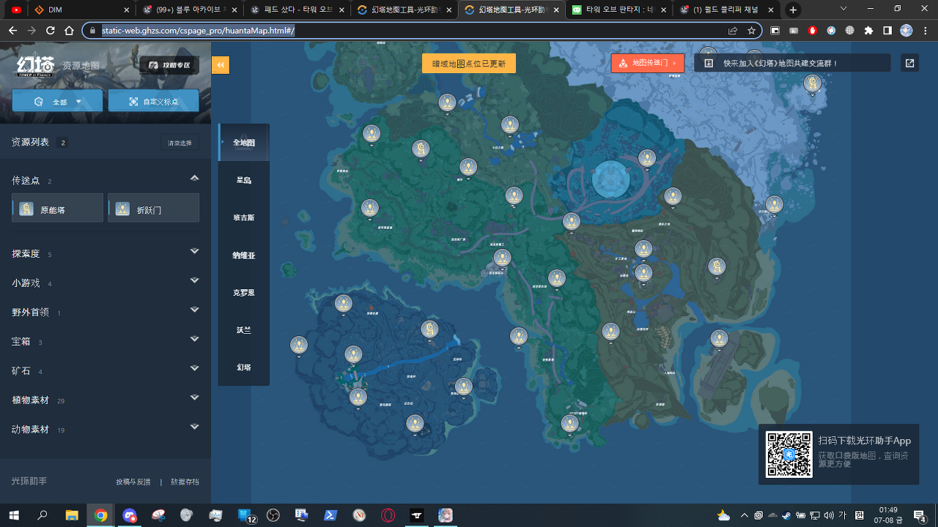The height and width of the screenshot is (527, 938).
Task: Open the Chrome three-dot menu
Action: tap(925, 31)
